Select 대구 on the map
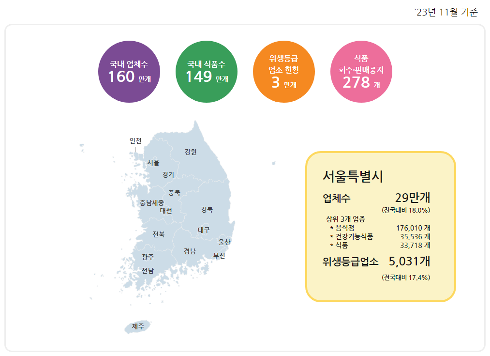The width and height of the screenshot is (490, 356). pos(204,230)
